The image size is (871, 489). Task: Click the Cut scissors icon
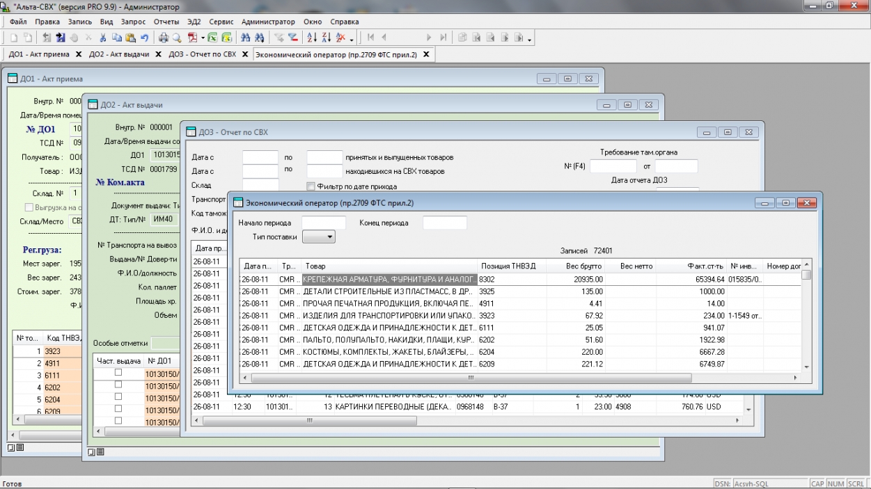pos(104,38)
